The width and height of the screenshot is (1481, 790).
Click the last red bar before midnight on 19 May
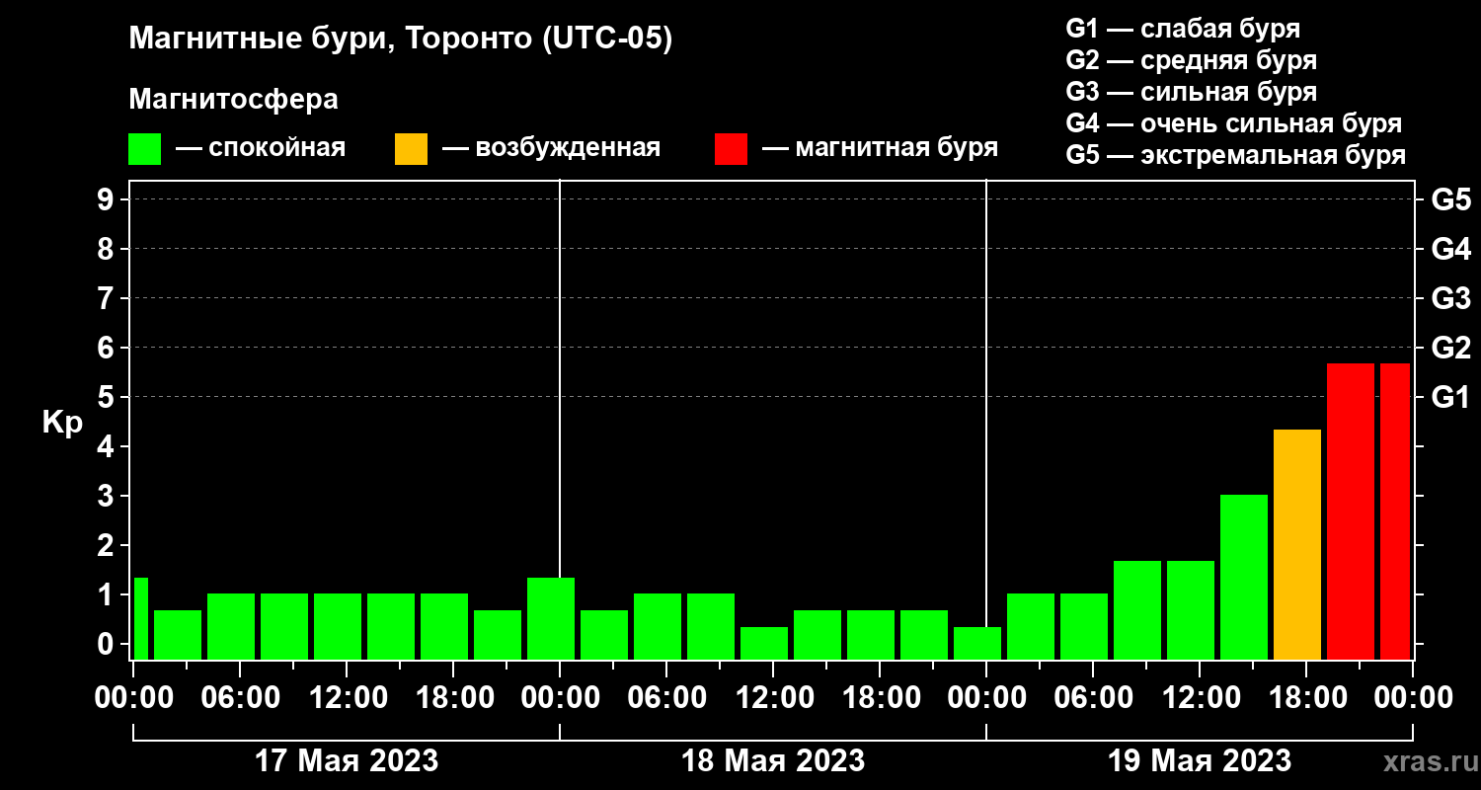click(1395, 512)
